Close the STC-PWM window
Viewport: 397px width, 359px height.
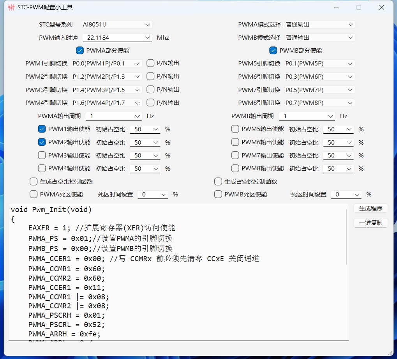point(382,7)
